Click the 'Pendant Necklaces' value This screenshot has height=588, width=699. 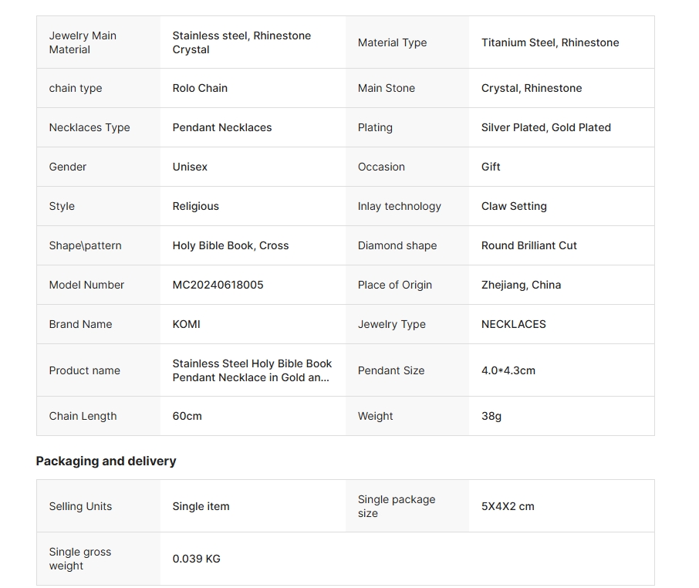[221, 127]
